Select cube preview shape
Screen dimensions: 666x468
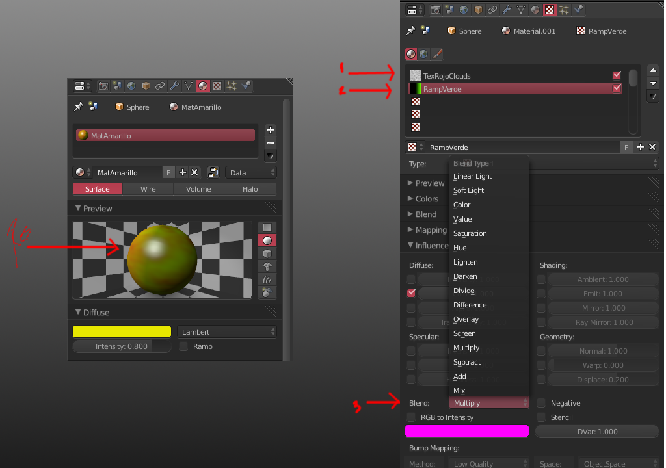267,253
